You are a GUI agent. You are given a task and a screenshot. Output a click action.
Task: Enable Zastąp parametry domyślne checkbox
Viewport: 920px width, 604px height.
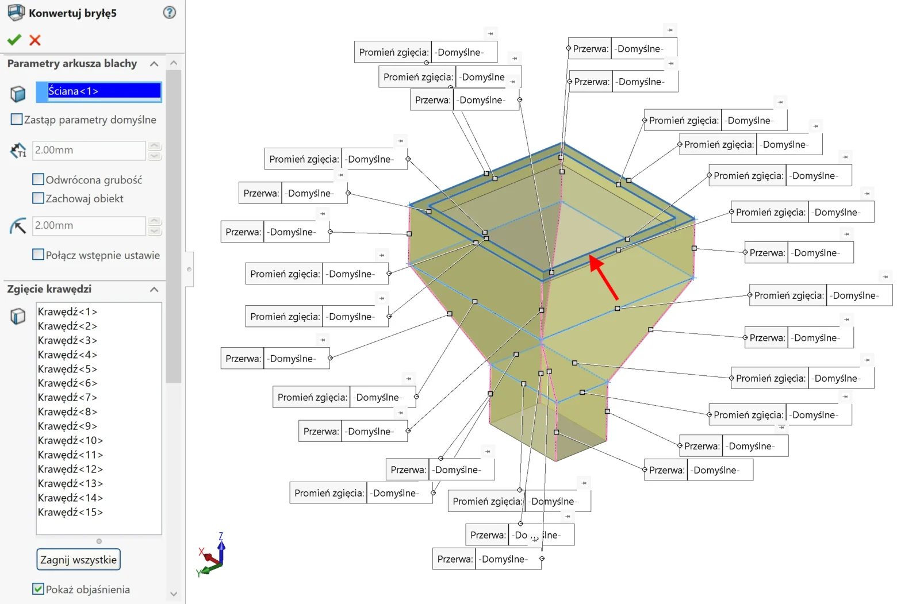[17, 120]
